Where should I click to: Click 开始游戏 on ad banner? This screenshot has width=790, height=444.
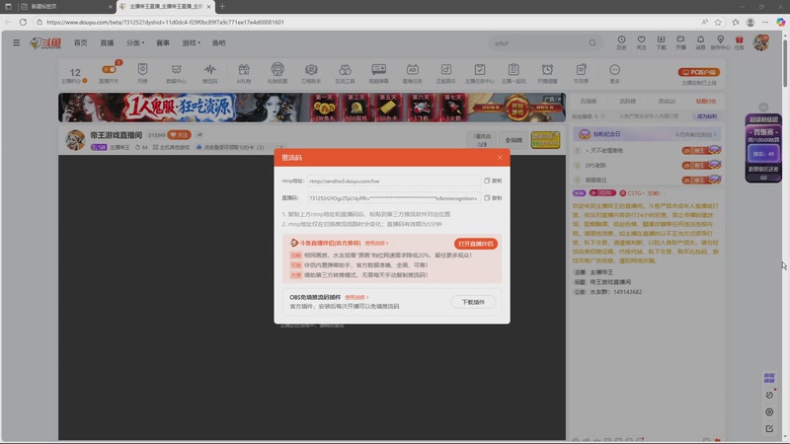(x=517, y=109)
